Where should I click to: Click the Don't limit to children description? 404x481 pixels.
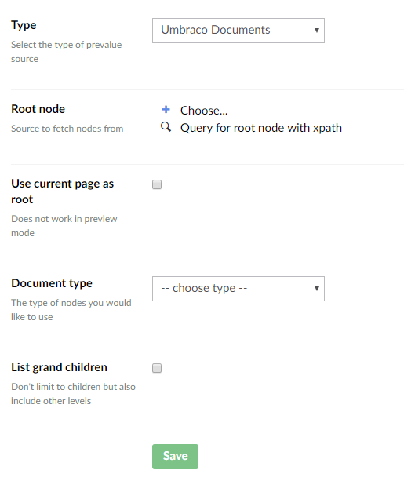73,394
